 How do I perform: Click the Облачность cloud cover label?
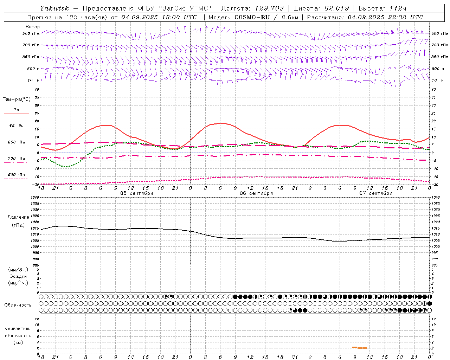coord(18,305)
